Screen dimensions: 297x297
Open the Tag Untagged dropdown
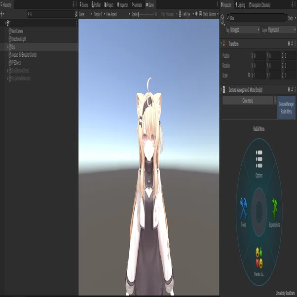(x=245, y=30)
